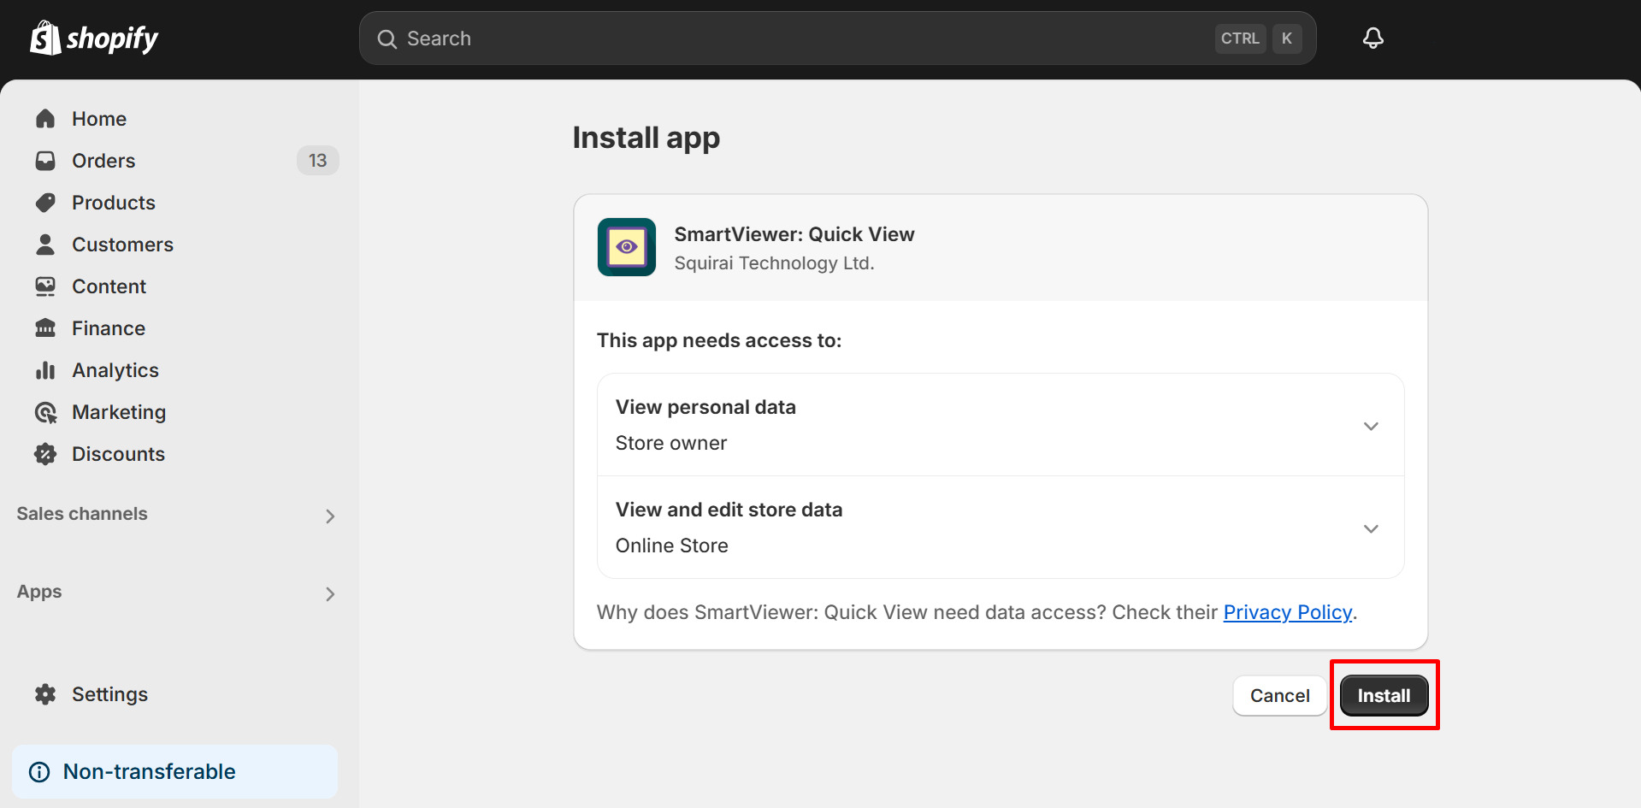Screen dimensions: 1641x808
Task: Click the Shopify logo
Action: (93, 38)
